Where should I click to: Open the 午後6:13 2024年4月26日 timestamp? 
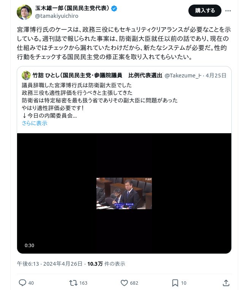click(x=50, y=264)
